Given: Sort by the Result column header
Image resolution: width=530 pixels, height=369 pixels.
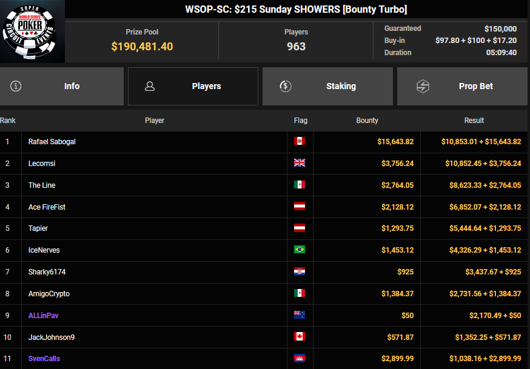Looking at the screenshot, I should point(474,121).
